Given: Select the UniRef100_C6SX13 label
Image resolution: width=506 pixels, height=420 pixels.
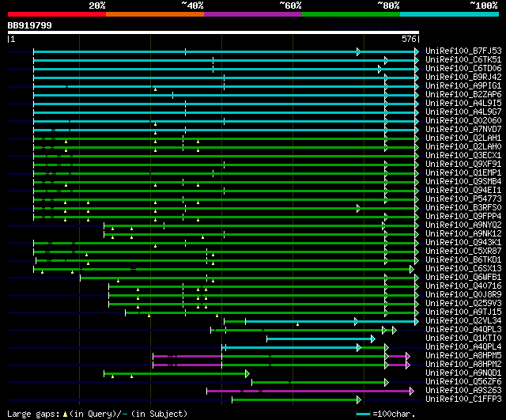Looking at the screenshot, I should pyautogui.click(x=463, y=269).
